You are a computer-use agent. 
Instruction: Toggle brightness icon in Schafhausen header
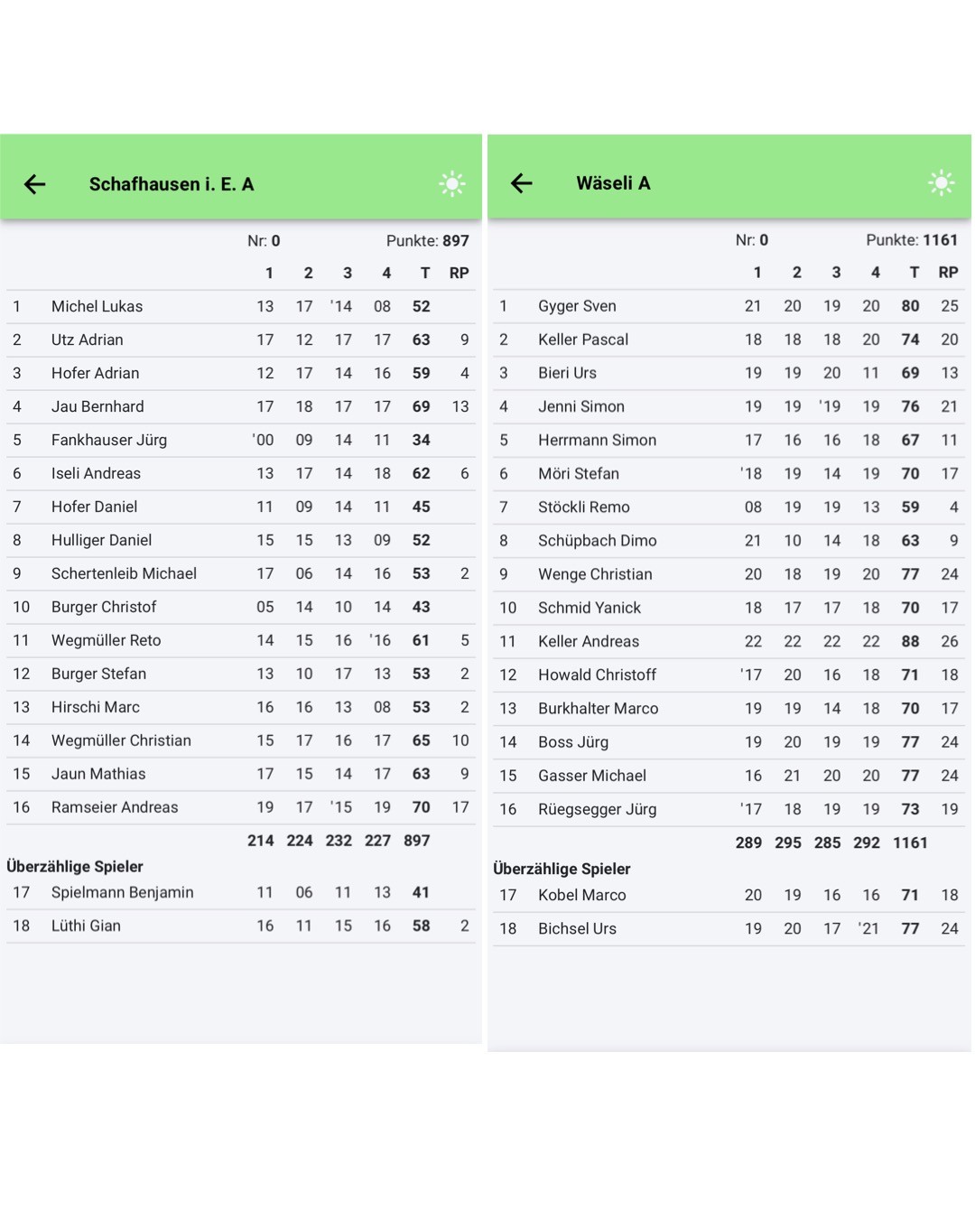pos(452,184)
